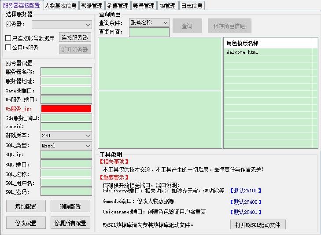This screenshot has height=235, width=321.
Task: Click the 【默认29401】 port text
Action: click(245, 212)
